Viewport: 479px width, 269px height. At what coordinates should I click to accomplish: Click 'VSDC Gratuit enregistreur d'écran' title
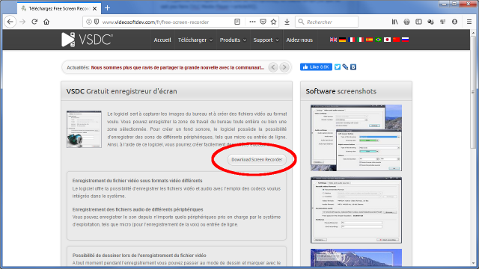click(x=121, y=91)
